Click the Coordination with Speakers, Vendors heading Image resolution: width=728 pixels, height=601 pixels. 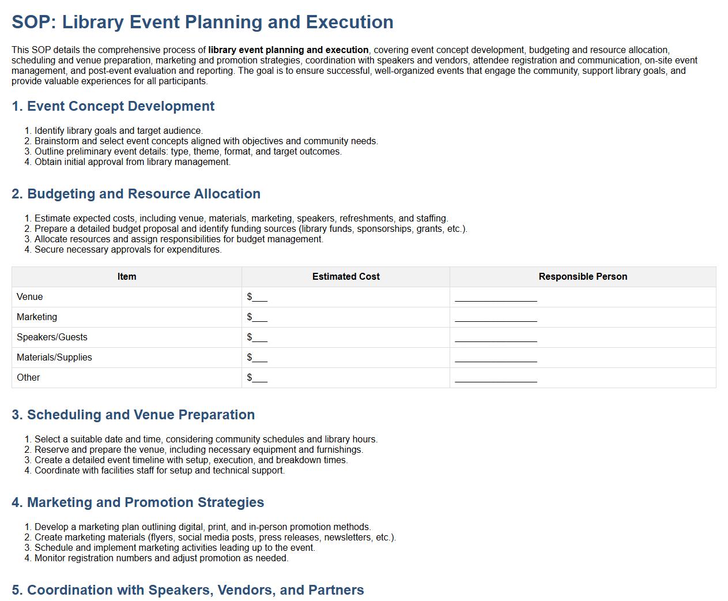[188, 590]
